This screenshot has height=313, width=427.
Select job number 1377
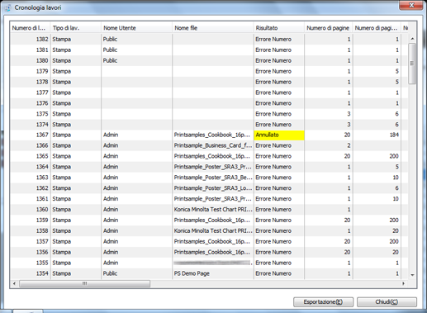click(x=42, y=92)
